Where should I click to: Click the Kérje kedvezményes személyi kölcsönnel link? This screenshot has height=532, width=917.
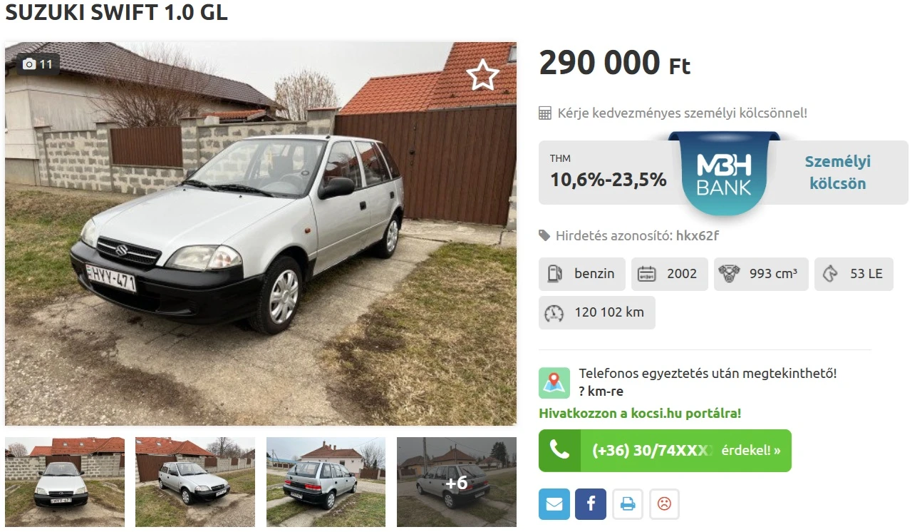tap(682, 113)
